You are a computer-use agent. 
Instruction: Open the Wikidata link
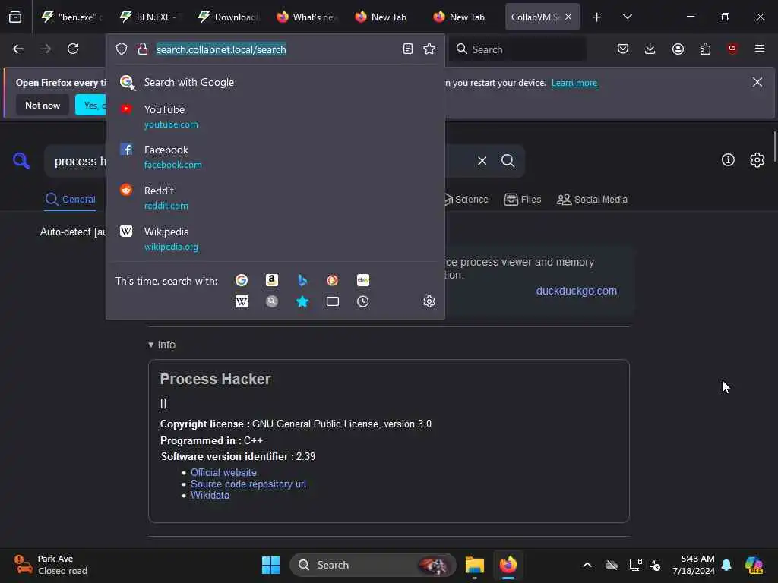(x=210, y=495)
